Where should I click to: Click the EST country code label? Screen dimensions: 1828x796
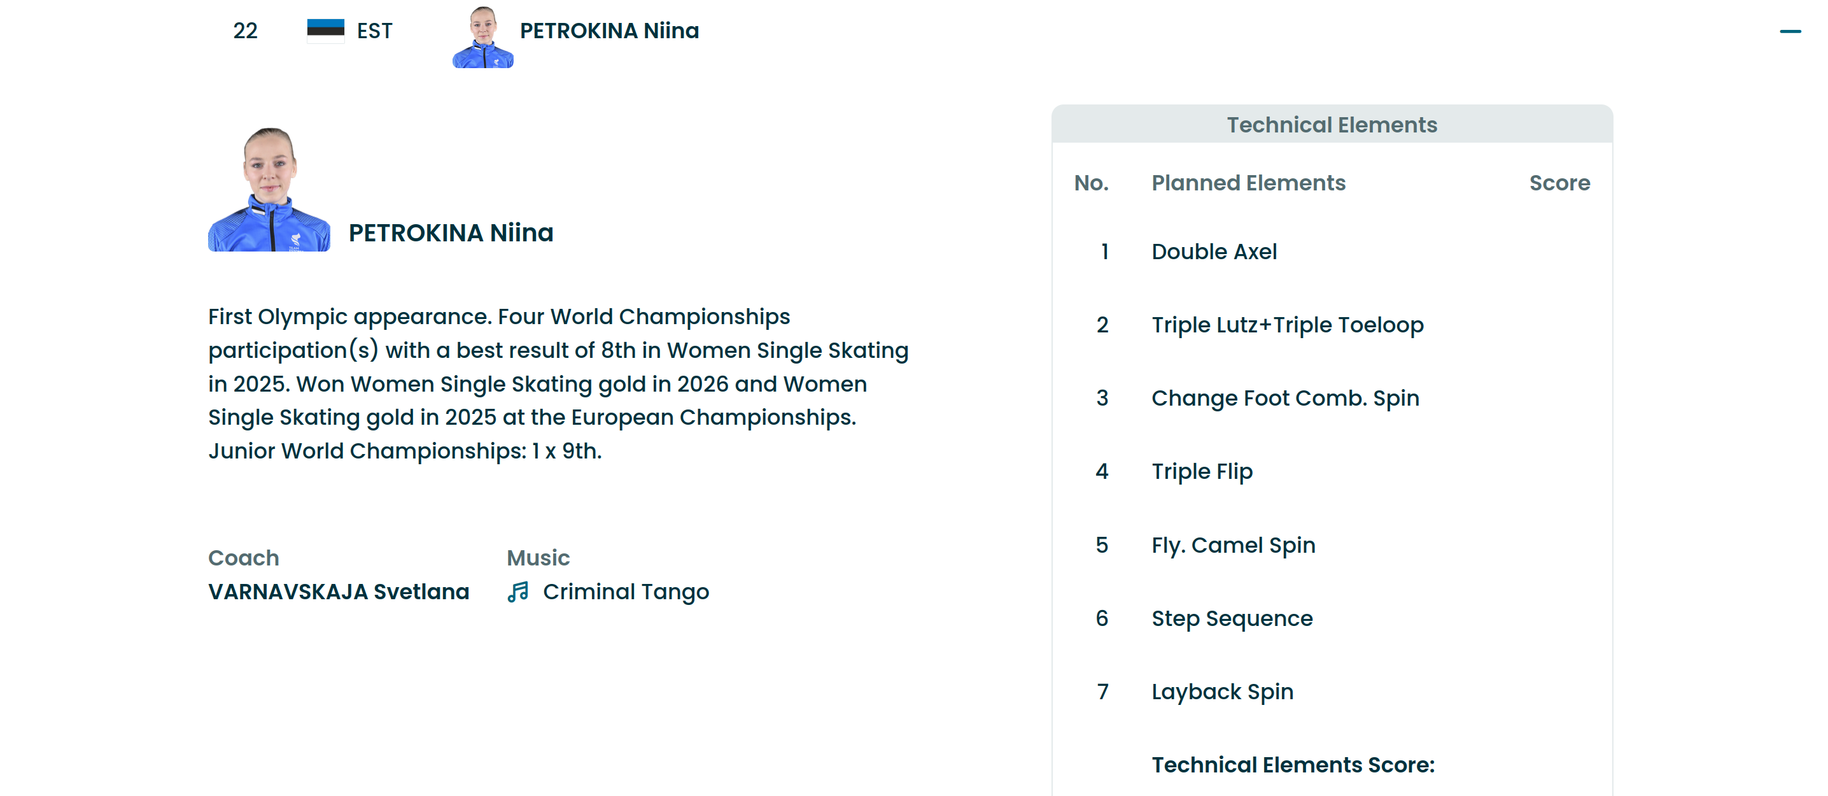click(x=374, y=31)
